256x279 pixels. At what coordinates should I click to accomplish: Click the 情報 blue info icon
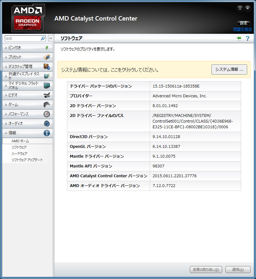(x=47, y=133)
